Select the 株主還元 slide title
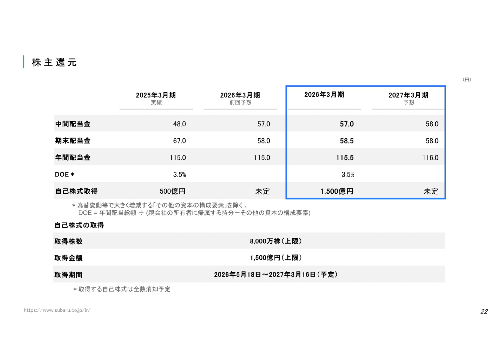This screenshot has height=353, width=499. click(54, 62)
